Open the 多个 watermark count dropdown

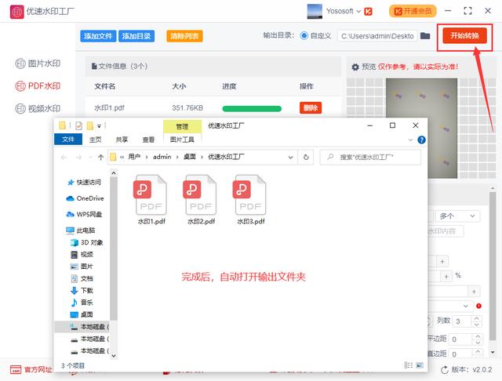tap(457, 216)
